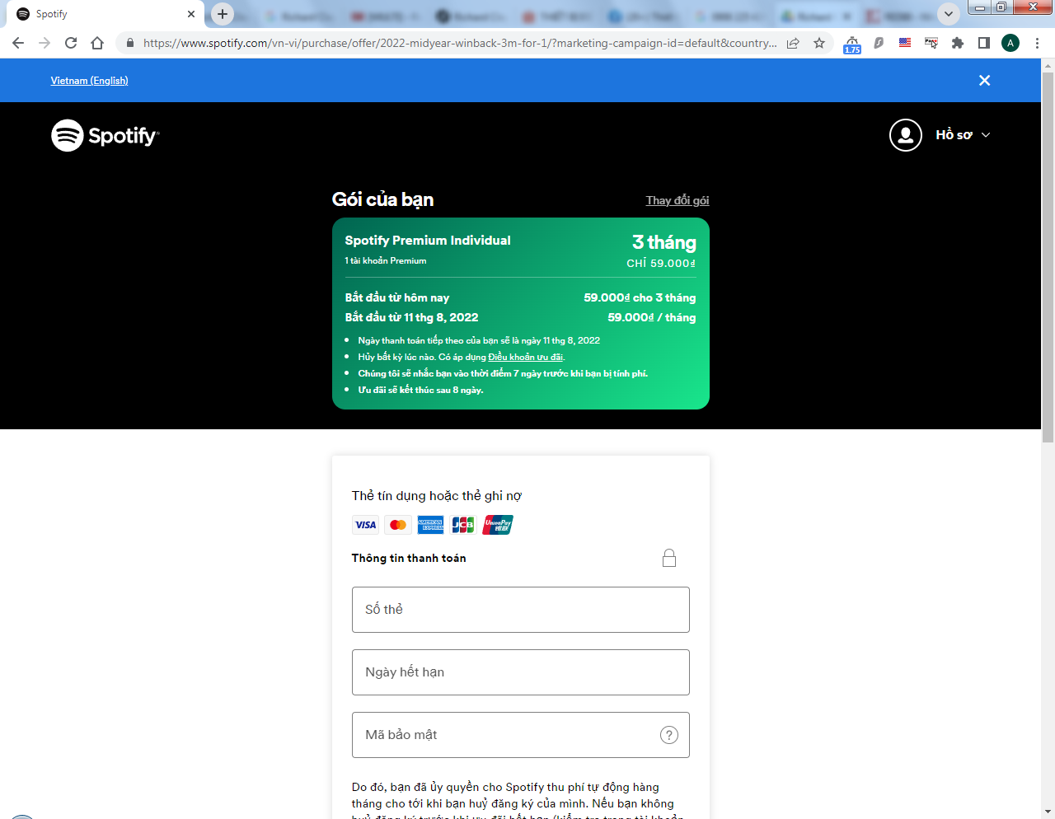This screenshot has width=1055, height=819.
Task: Dismiss the blue language banner
Action: pos(984,80)
